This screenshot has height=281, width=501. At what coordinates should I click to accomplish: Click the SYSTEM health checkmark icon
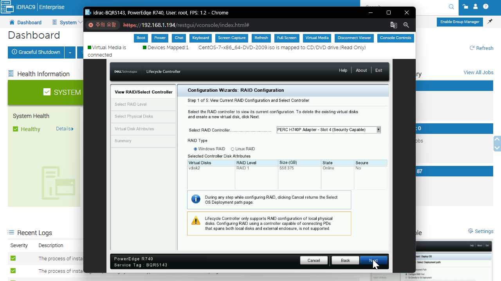coord(47,92)
